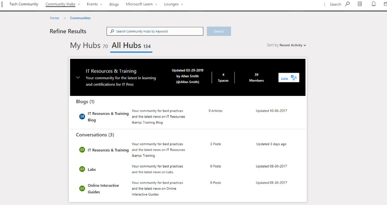Open the Labs conversation space

click(x=91, y=169)
